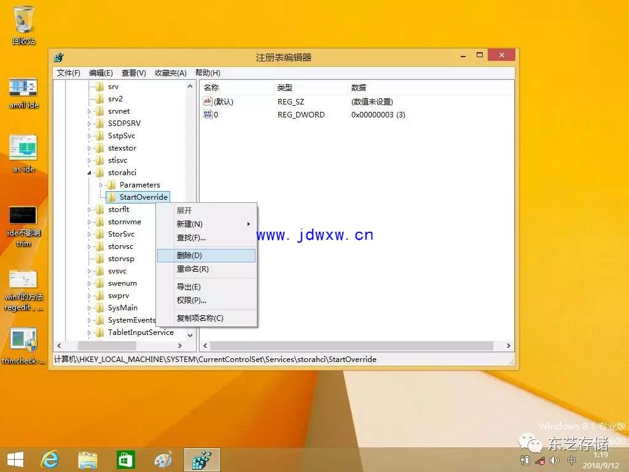629x472 pixels.
Task: Open the Windows Store taskbar icon
Action: point(125,460)
